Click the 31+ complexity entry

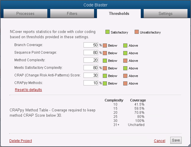click(x=116, y=125)
